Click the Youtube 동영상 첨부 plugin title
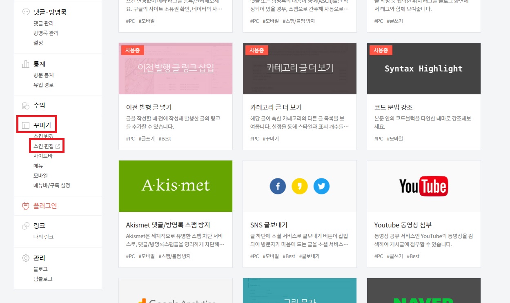 point(403,225)
